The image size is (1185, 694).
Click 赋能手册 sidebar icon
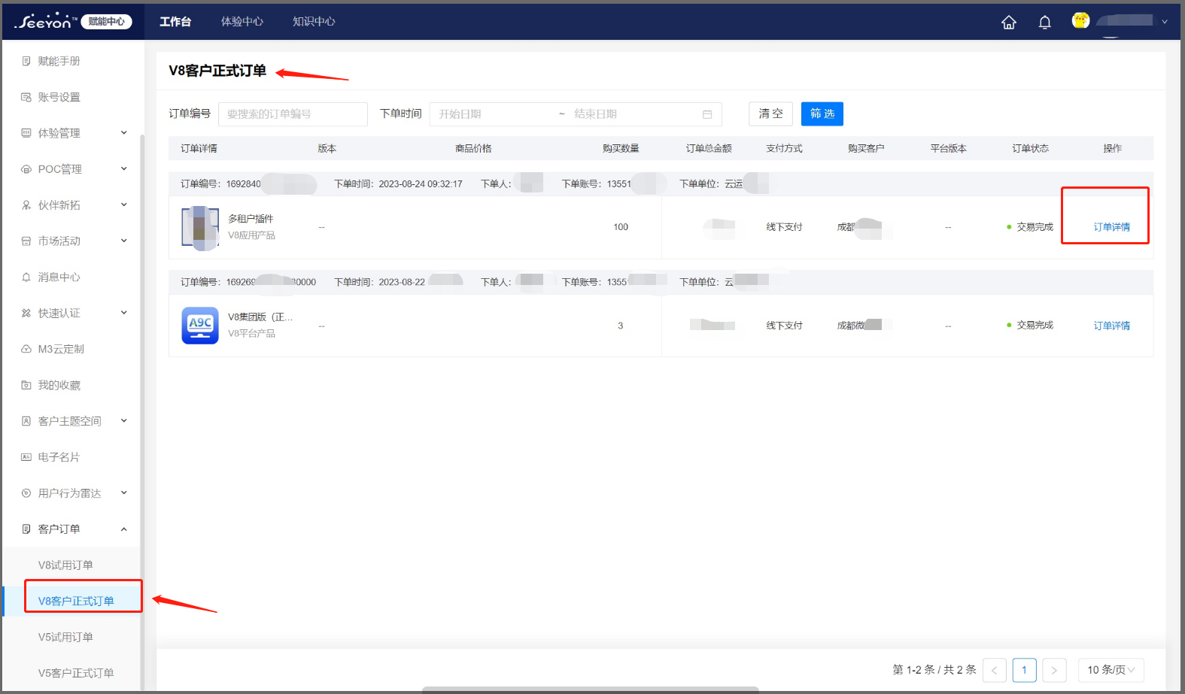[x=26, y=61]
